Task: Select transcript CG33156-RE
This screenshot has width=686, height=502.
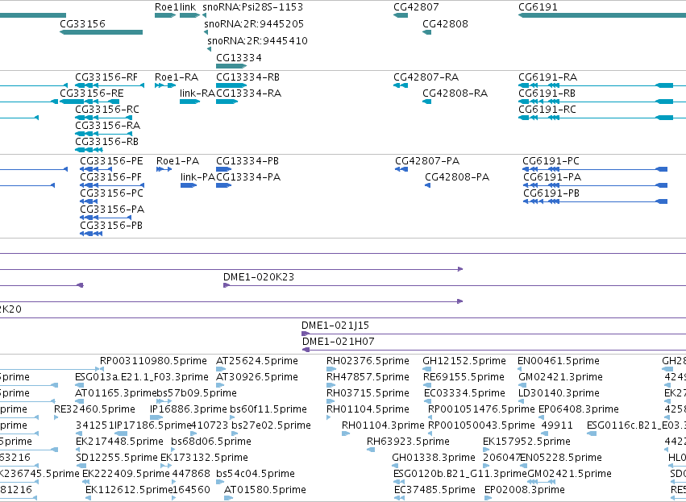Action: 92,93
